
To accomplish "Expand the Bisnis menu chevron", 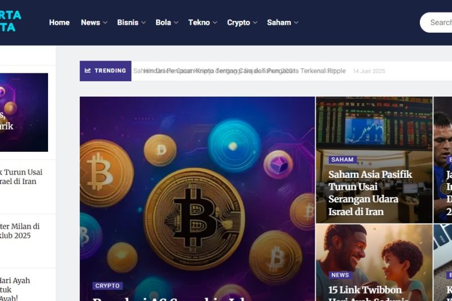I will point(144,23).
